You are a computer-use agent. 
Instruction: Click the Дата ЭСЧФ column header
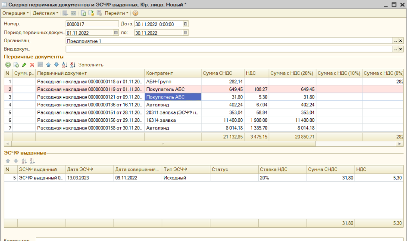(x=90, y=170)
